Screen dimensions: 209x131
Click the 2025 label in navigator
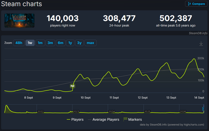pyautogui.click(x=147, y=111)
